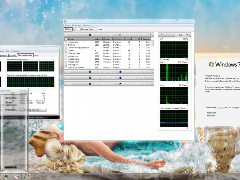Screen dimensions: 240x180
Task: Sort by Потоки column header
Action: [x=127, y=39]
